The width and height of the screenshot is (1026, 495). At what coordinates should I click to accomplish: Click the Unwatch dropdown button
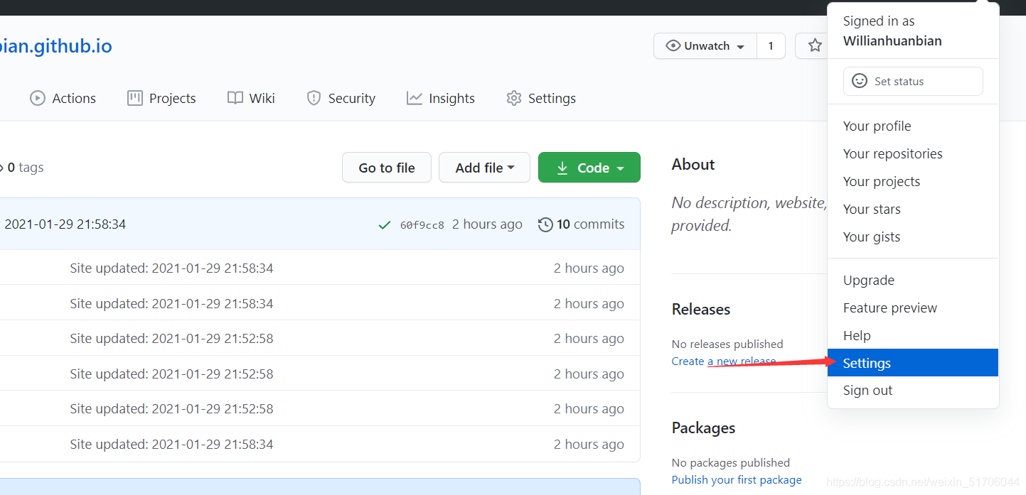[x=705, y=45]
